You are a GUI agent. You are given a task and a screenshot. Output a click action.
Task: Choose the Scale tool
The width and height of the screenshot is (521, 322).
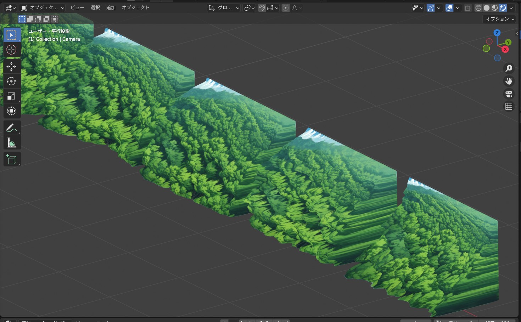point(11,96)
